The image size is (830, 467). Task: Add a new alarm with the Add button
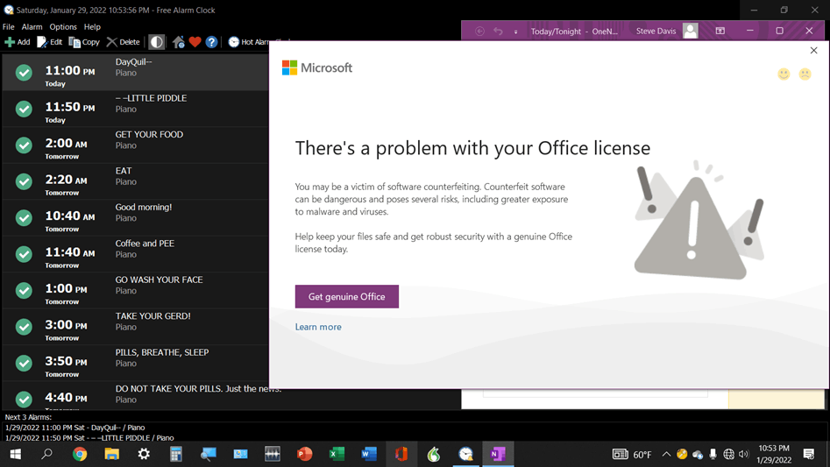point(18,42)
